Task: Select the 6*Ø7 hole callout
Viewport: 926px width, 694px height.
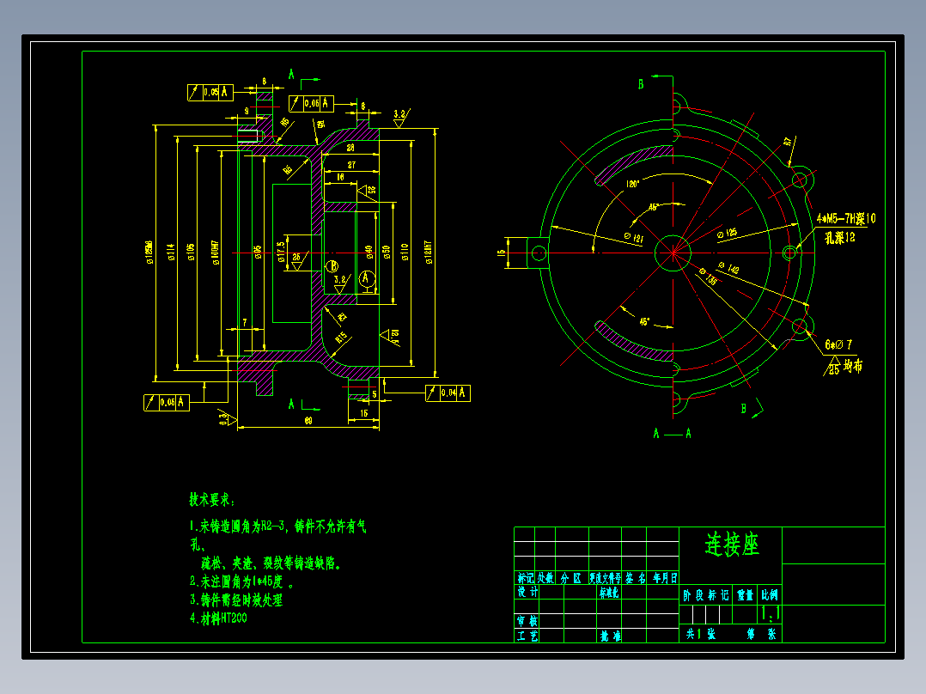Action: [838, 344]
